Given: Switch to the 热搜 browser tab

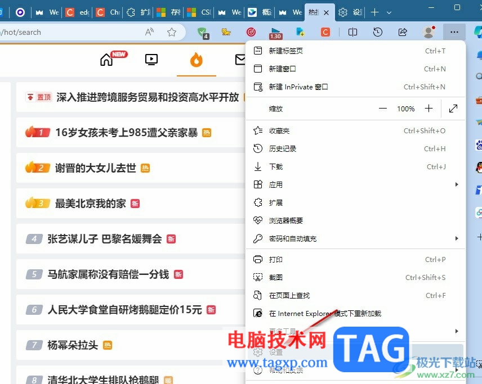Looking at the screenshot, I should (x=314, y=11).
